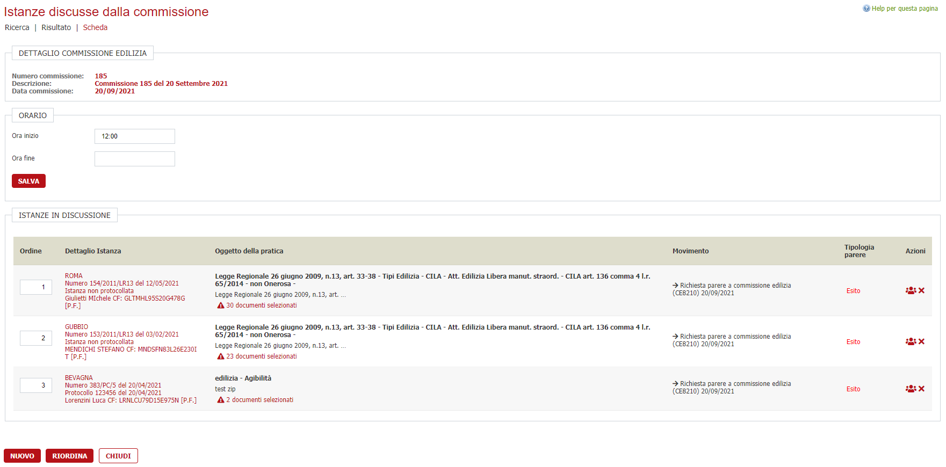Switch to the Ricerca tab

[17, 27]
